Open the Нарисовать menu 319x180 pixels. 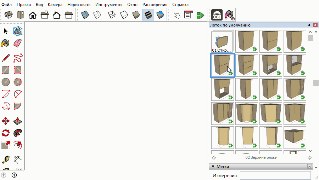click(79, 5)
